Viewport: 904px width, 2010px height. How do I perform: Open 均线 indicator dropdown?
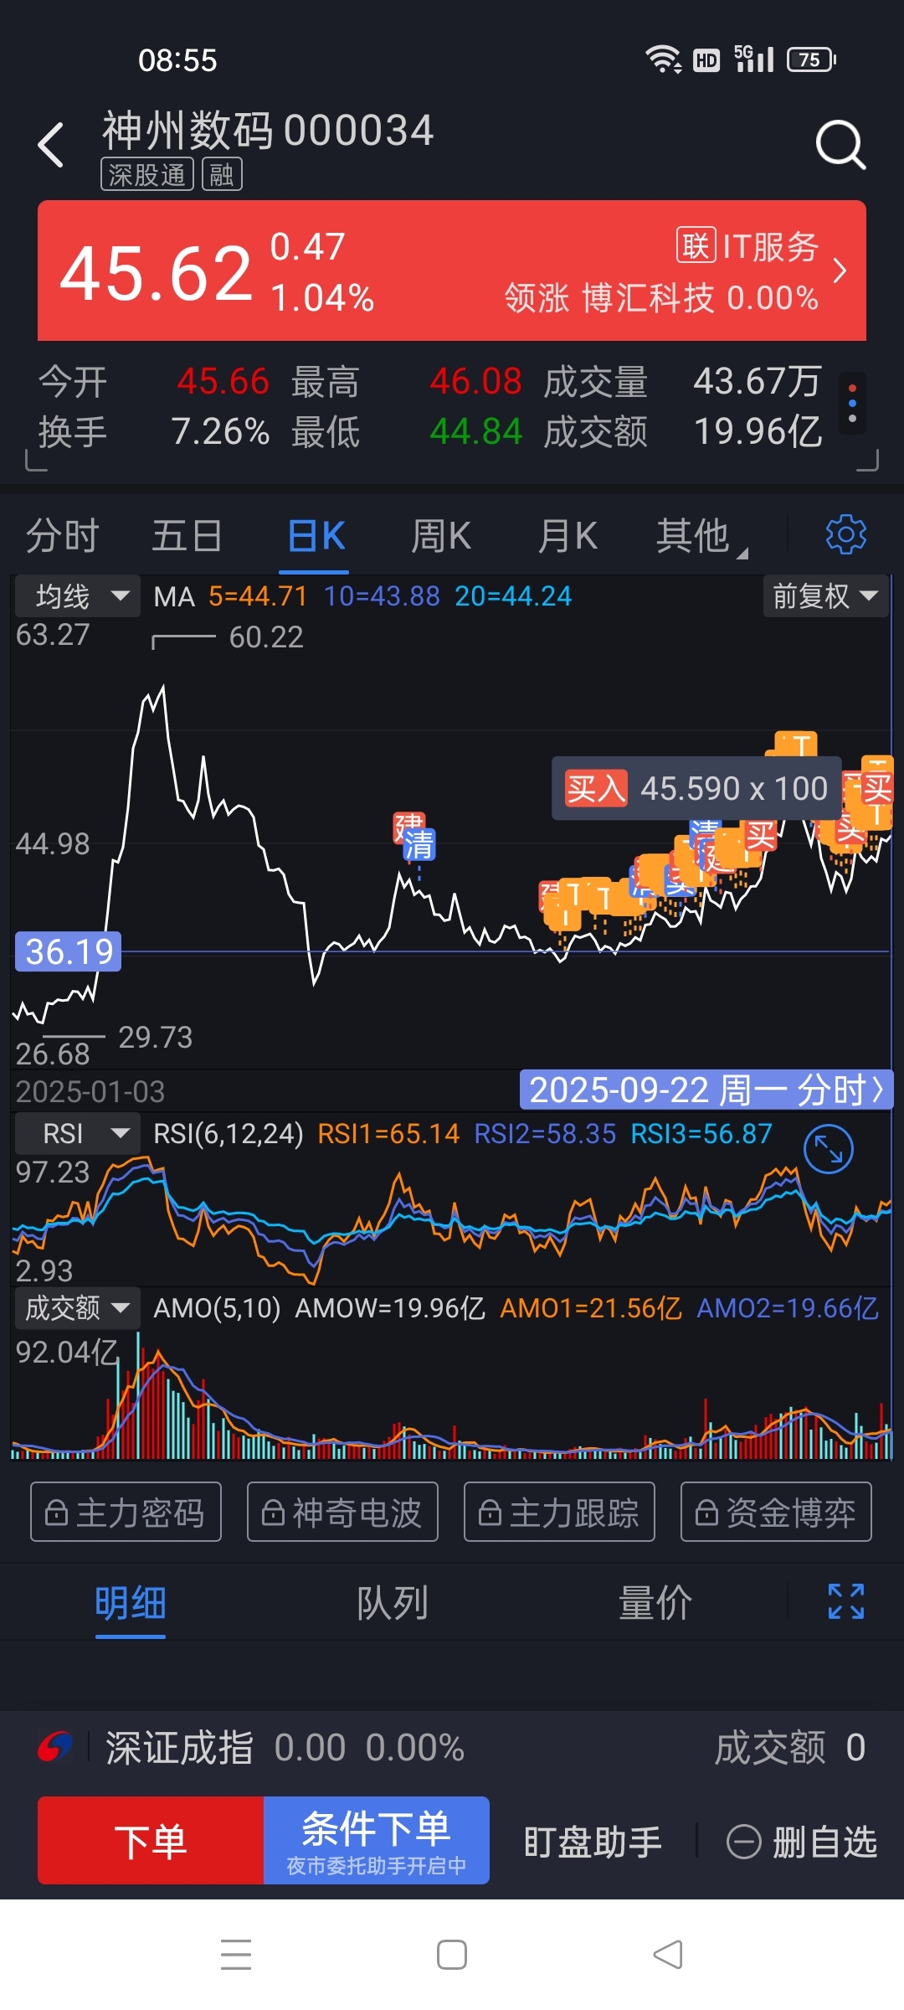[x=78, y=595]
